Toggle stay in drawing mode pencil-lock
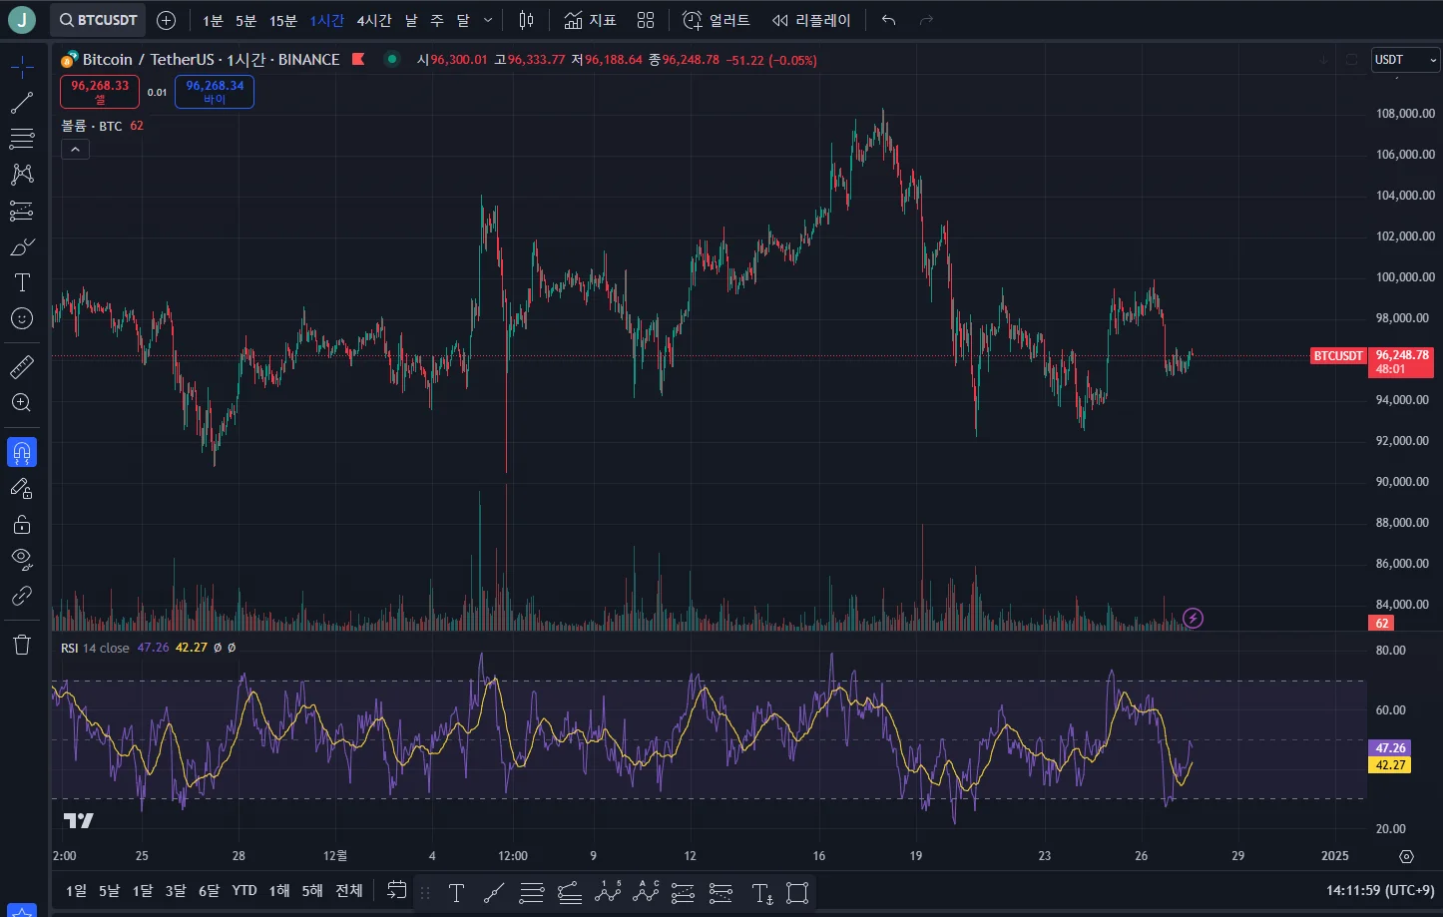The height and width of the screenshot is (917, 1443). [22, 488]
